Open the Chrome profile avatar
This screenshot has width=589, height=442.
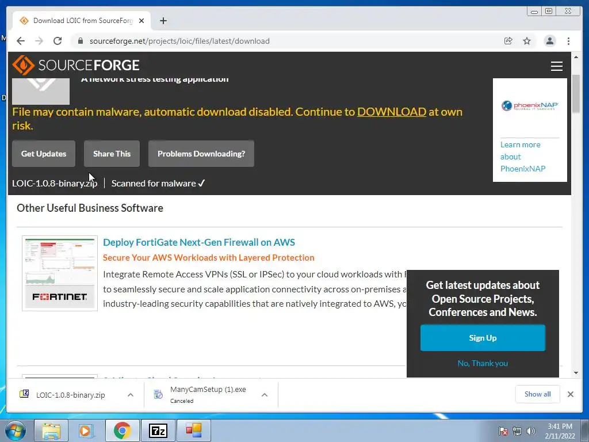550,41
